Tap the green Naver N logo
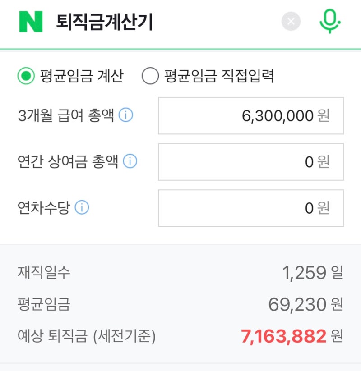 click(31, 22)
